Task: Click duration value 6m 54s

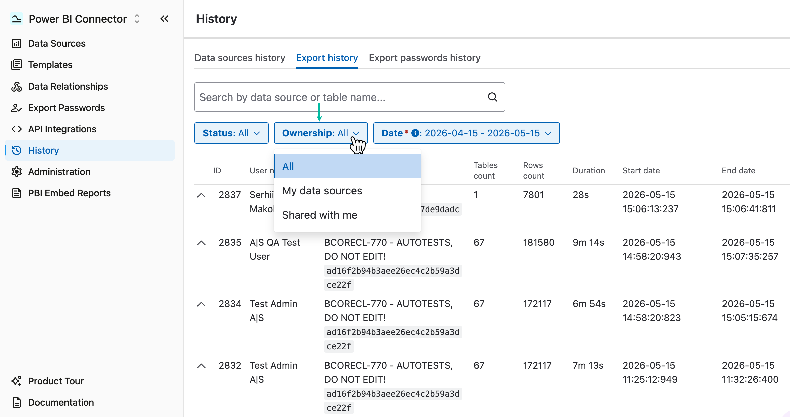Action: point(589,304)
